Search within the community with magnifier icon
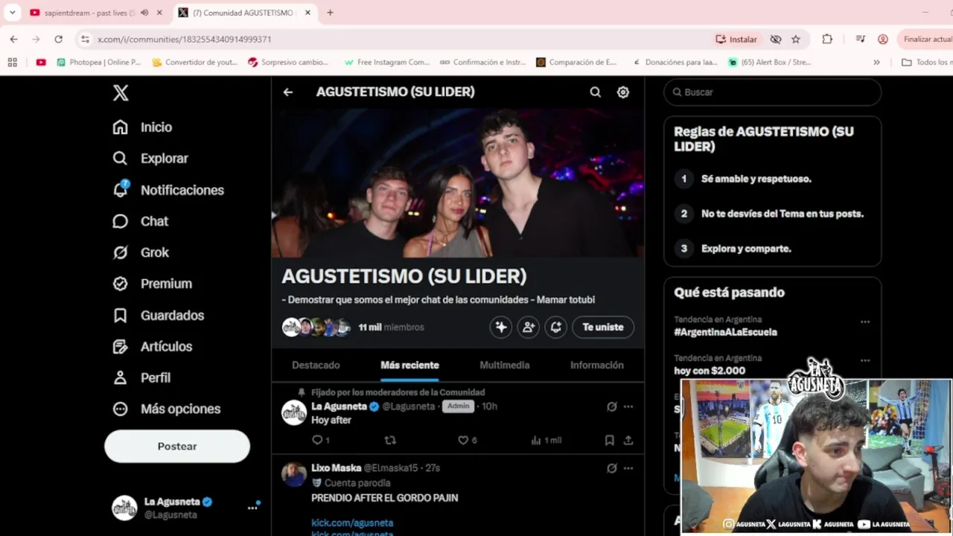The image size is (953, 536). 595,92
